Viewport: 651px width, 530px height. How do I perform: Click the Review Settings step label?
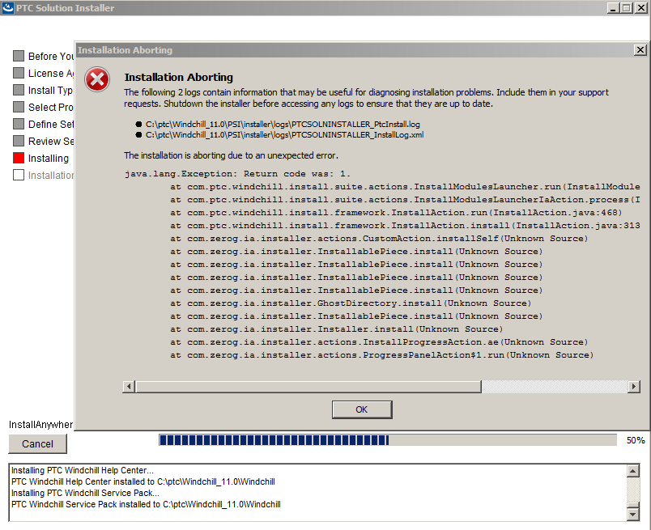point(51,142)
